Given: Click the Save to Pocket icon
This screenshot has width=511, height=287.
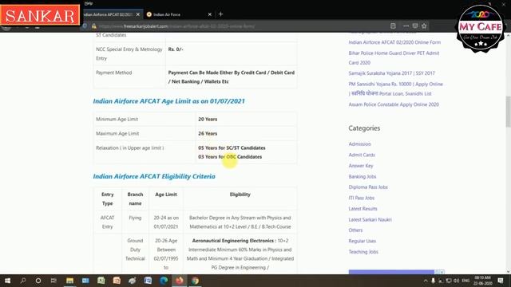Looking at the screenshot, I should point(415,26).
